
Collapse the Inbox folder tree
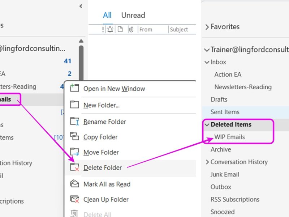click(x=207, y=62)
